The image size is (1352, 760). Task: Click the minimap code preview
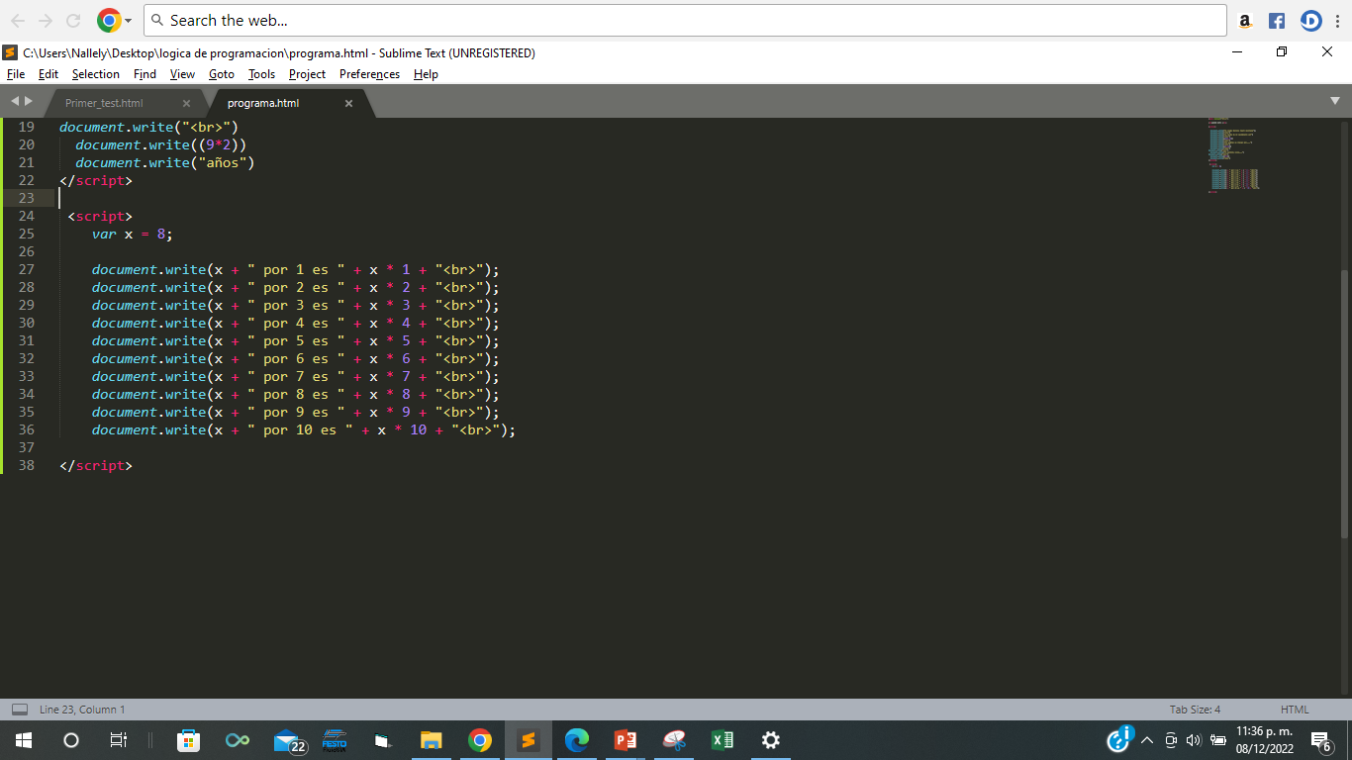[1233, 154]
